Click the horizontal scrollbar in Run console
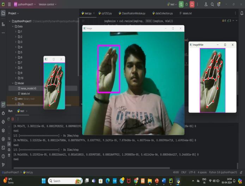This screenshot has height=186, width=245. (x=92, y=168)
